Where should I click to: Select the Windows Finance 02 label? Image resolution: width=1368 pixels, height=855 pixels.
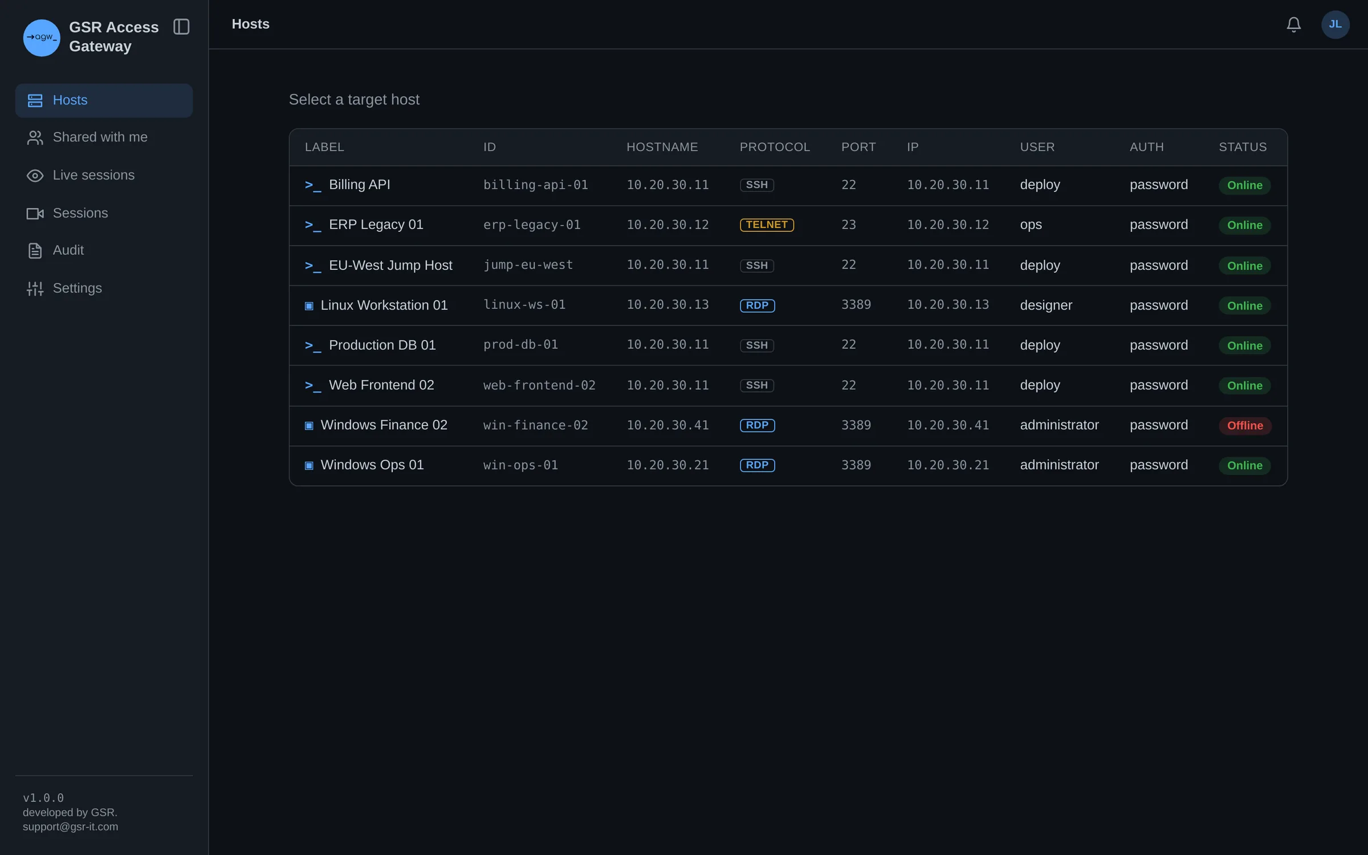pyautogui.click(x=384, y=425)
